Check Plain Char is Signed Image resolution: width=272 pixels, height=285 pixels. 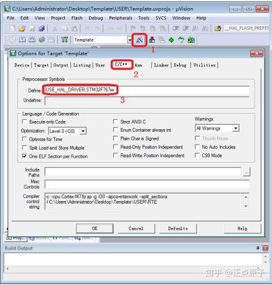[x=115, y=138]
